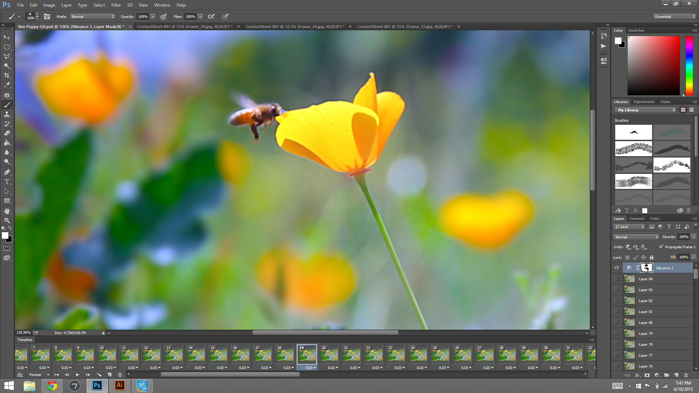Delete layer with Layers panel trash icon
Viewport: 699px width, 393px height.
686,375
